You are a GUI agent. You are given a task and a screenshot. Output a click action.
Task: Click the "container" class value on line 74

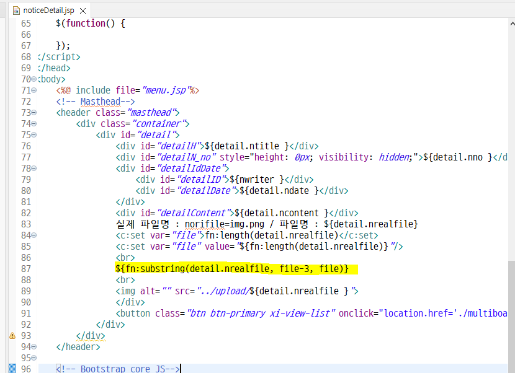click(x=158, y=124)
